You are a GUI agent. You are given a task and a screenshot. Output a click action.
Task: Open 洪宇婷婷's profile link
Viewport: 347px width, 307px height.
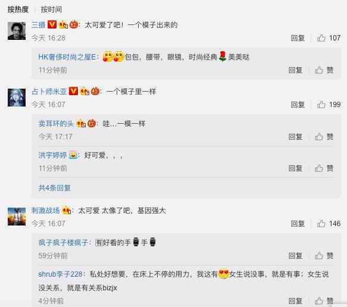tap(52, 155)
